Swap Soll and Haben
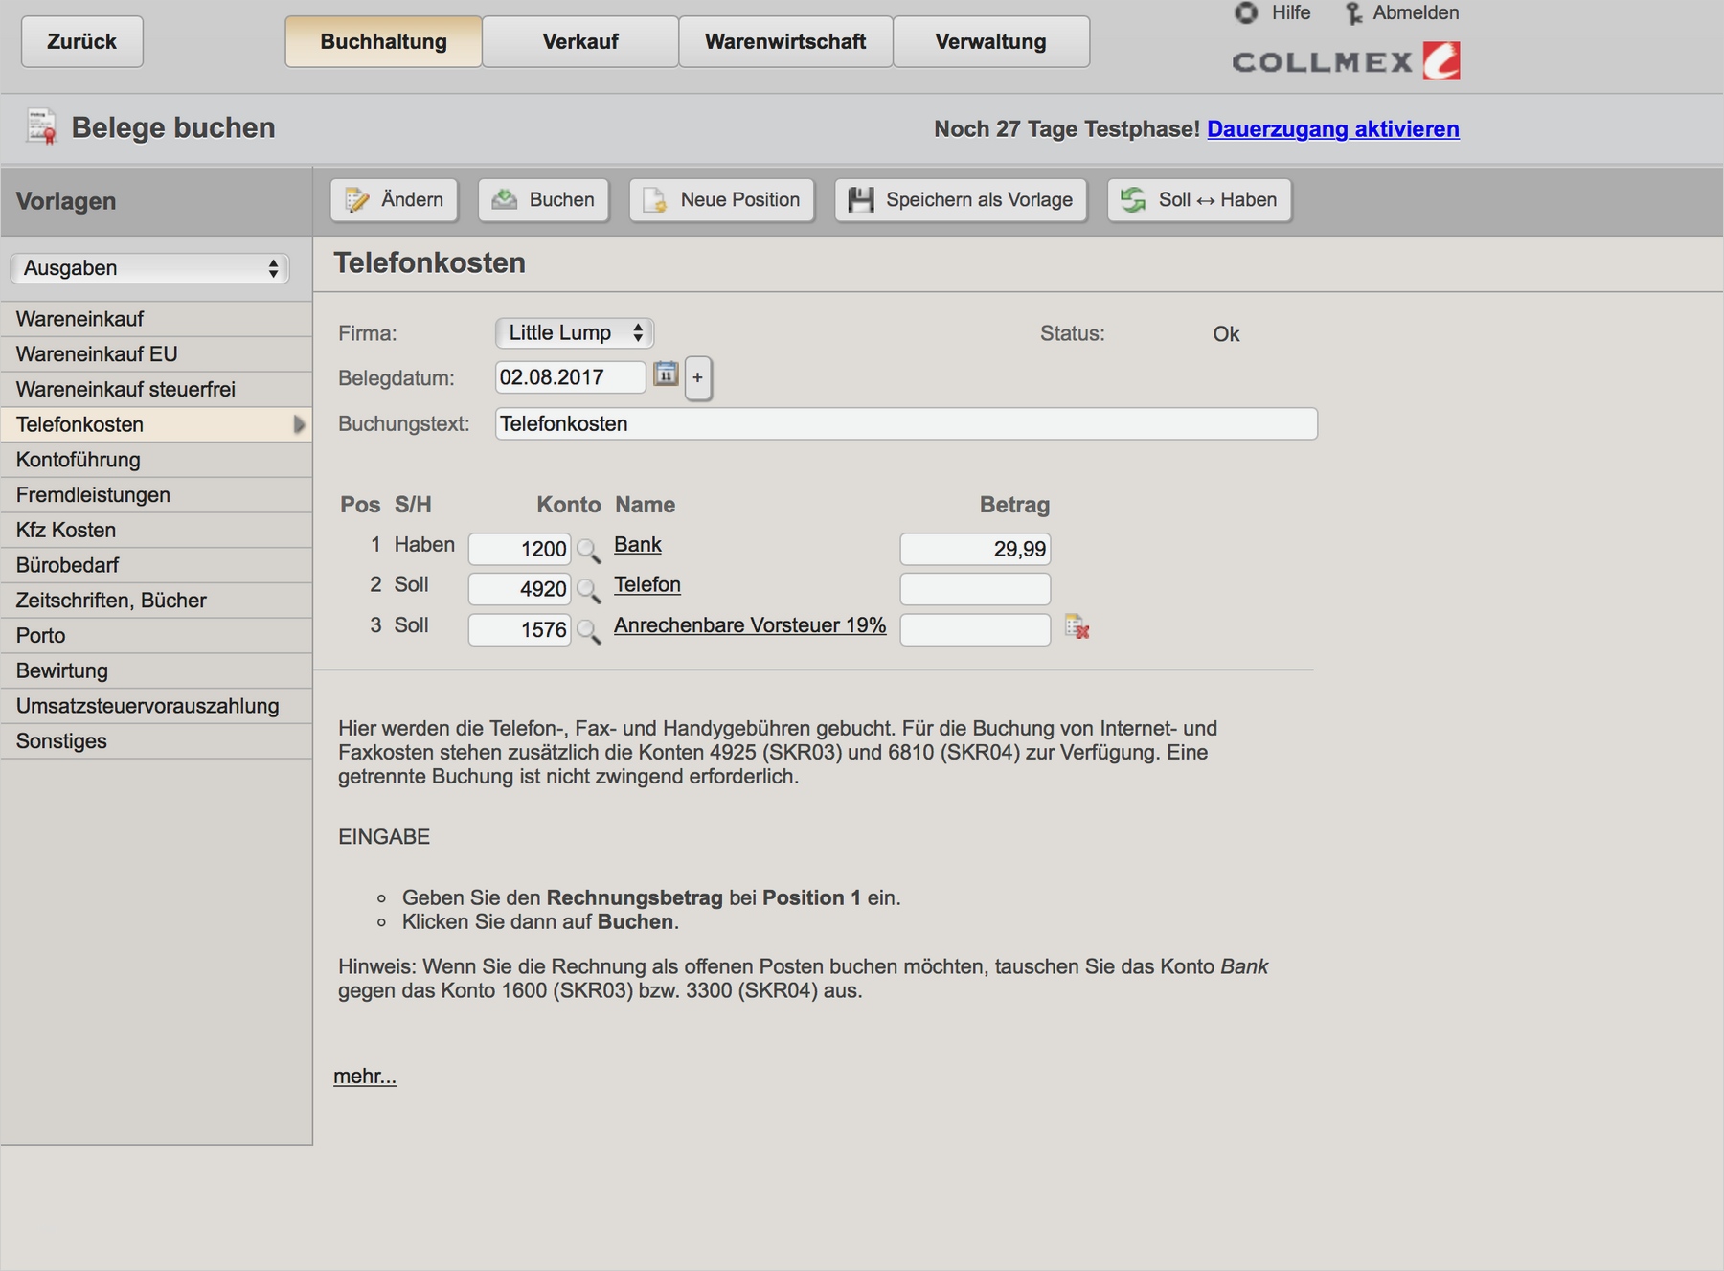This screenshot has height=1271, width=1724. 1199,200
